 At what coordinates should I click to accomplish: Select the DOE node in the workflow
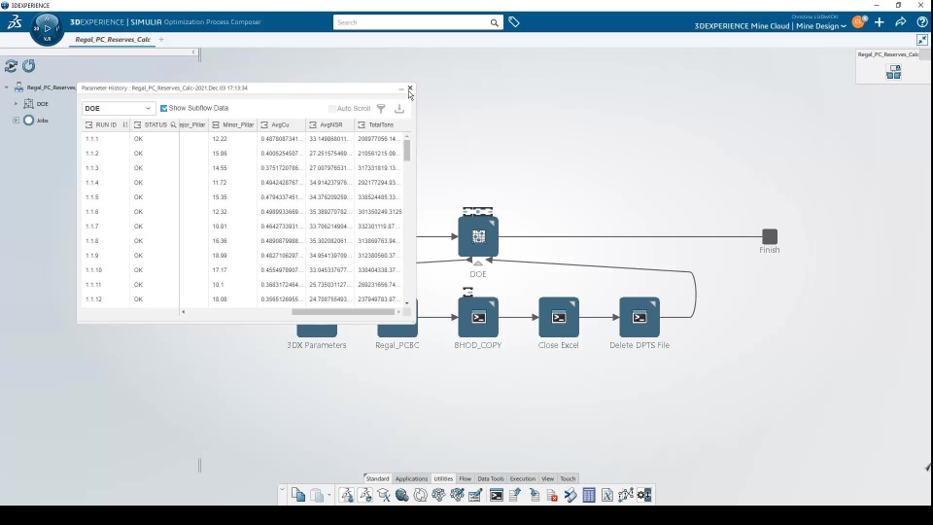pyautogui.click(x=478, y=237)
